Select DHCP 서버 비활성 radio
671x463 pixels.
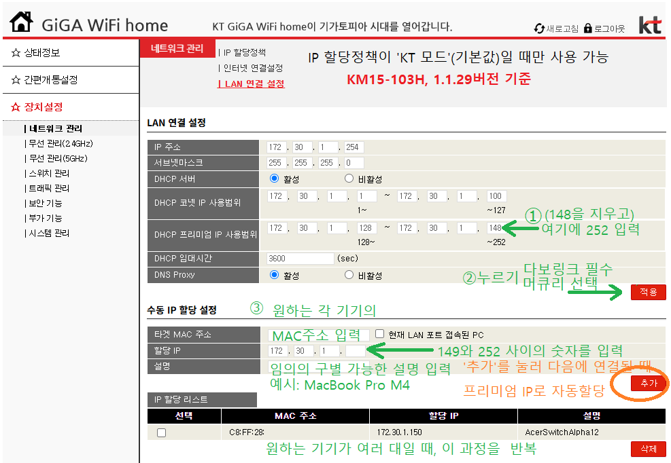[349, 179]
